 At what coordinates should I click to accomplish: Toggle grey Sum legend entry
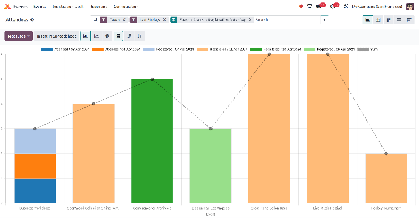(367, 50)
